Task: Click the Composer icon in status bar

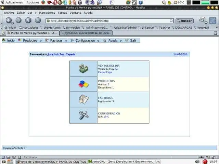Action: (14, 157)
